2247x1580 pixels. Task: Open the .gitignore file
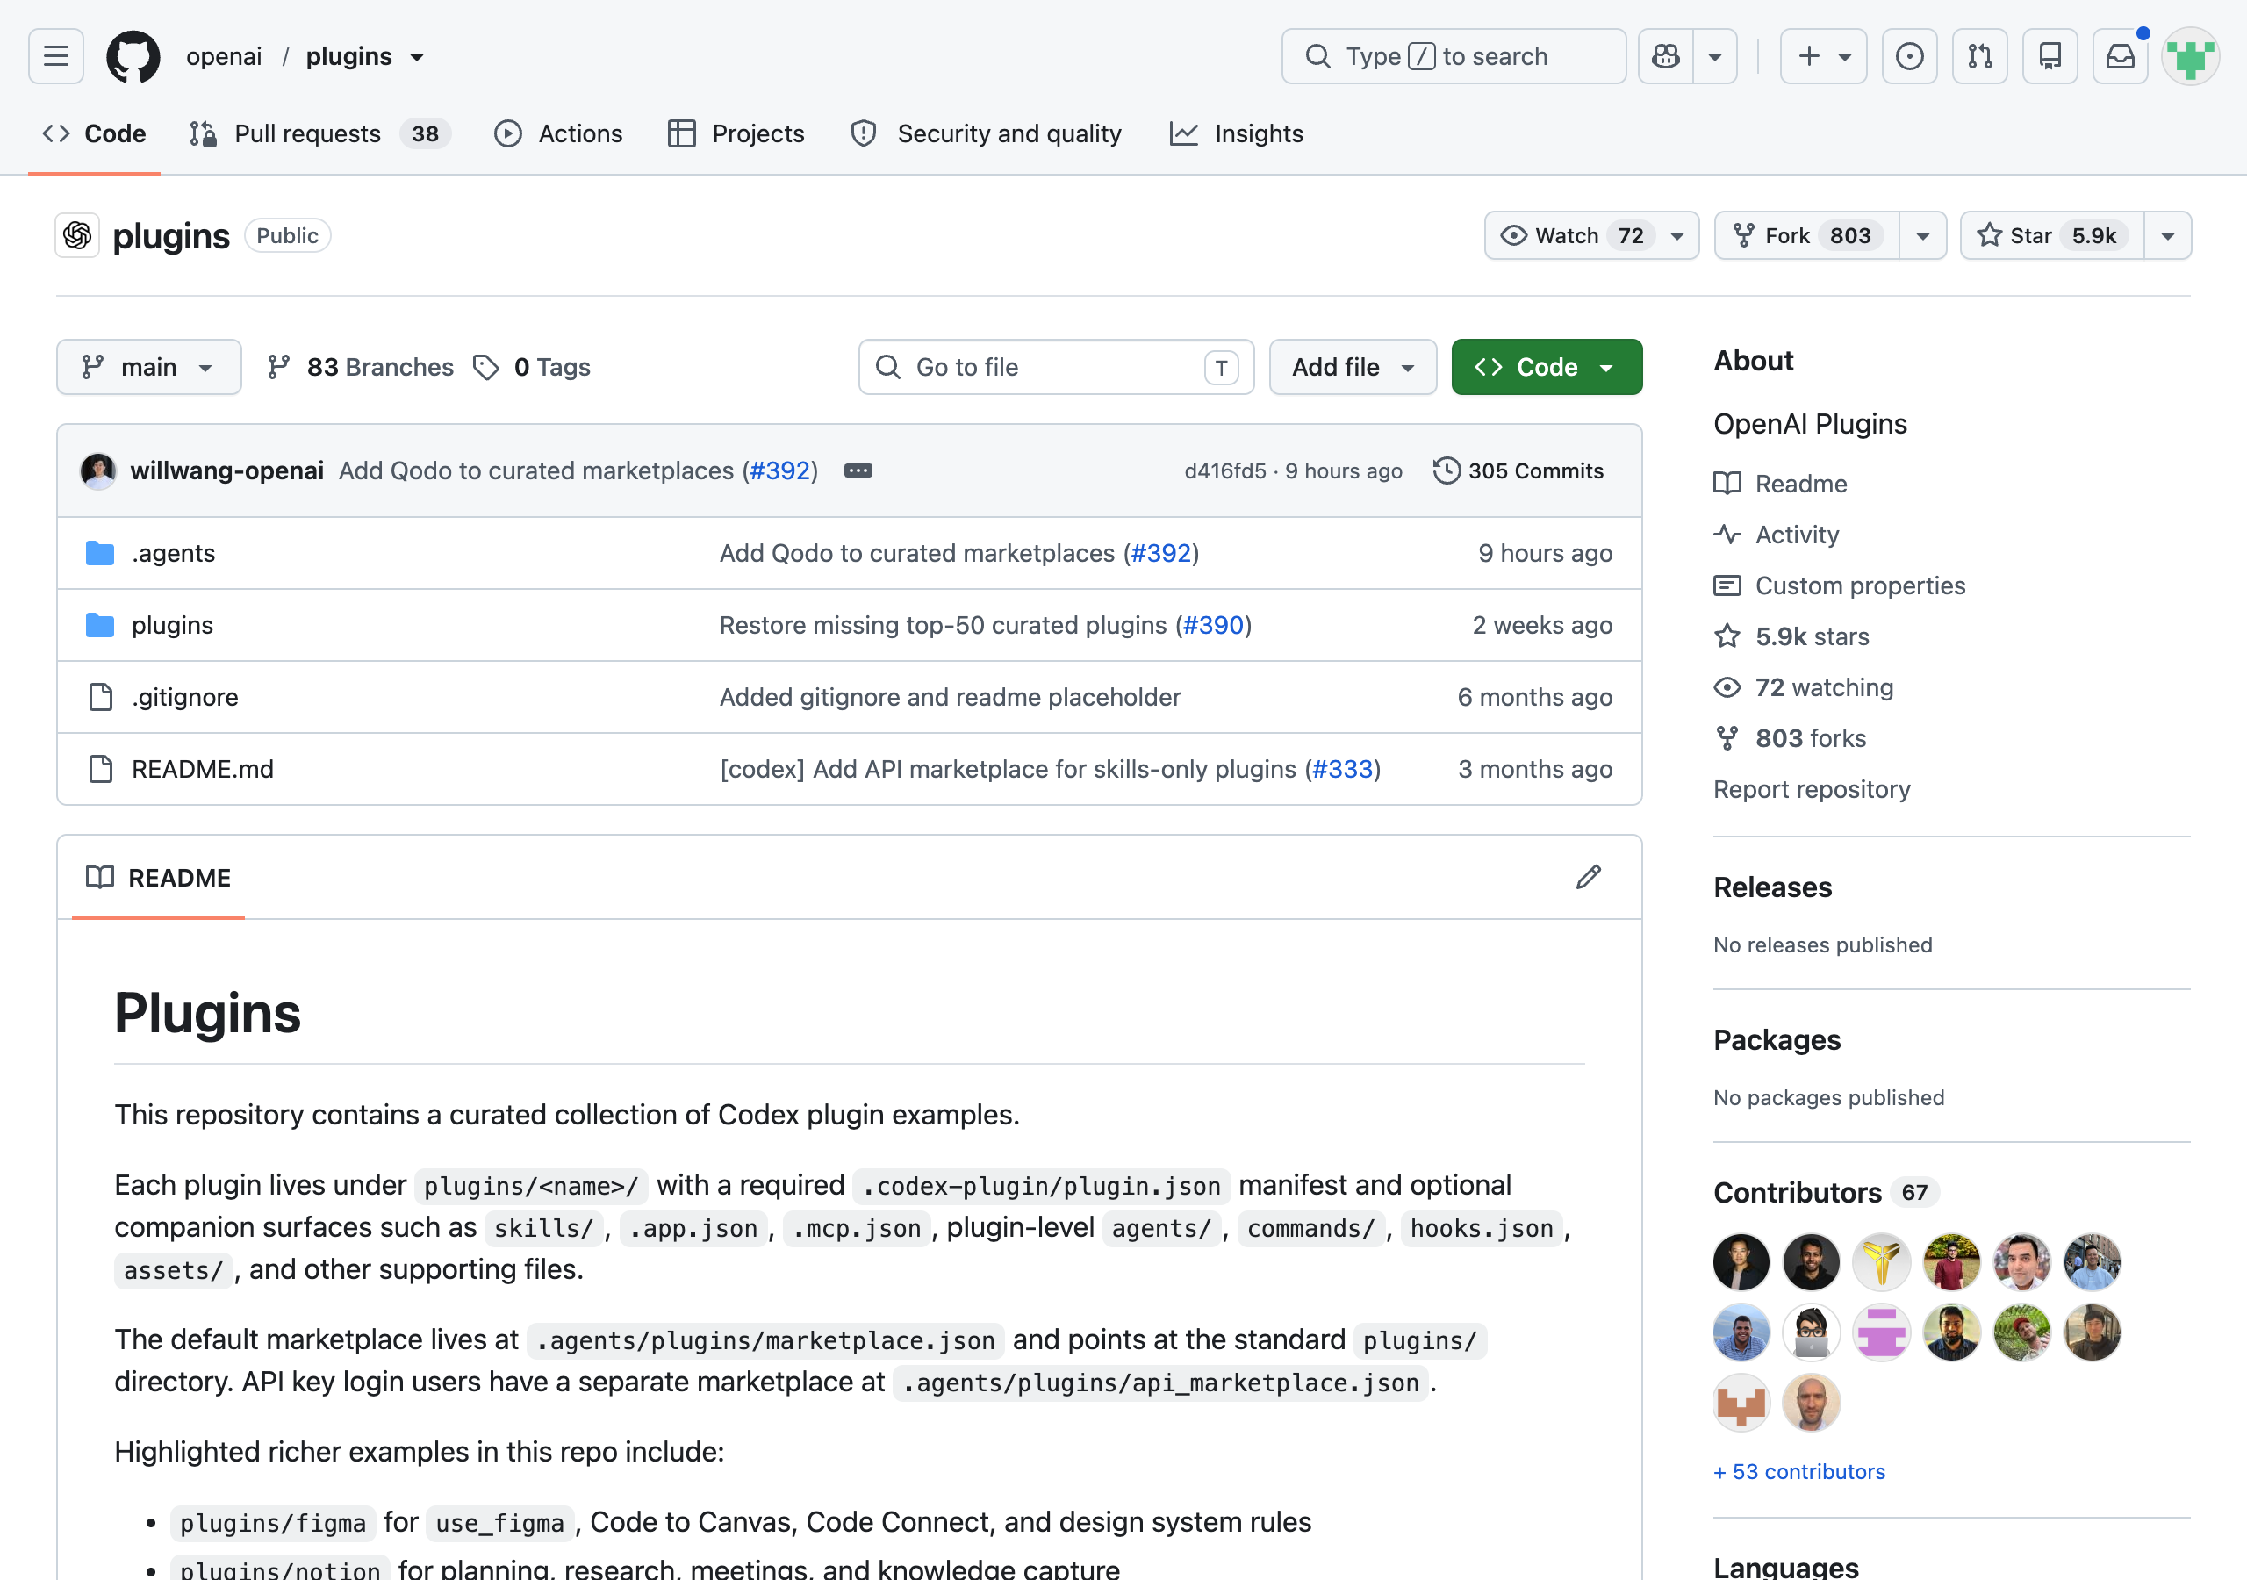(x=185, y=697)
